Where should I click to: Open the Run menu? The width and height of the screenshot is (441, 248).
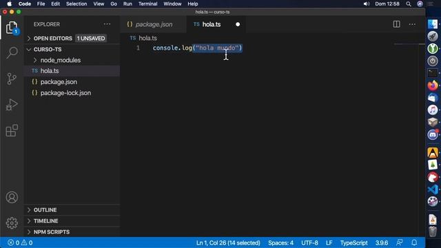(127, 4)
